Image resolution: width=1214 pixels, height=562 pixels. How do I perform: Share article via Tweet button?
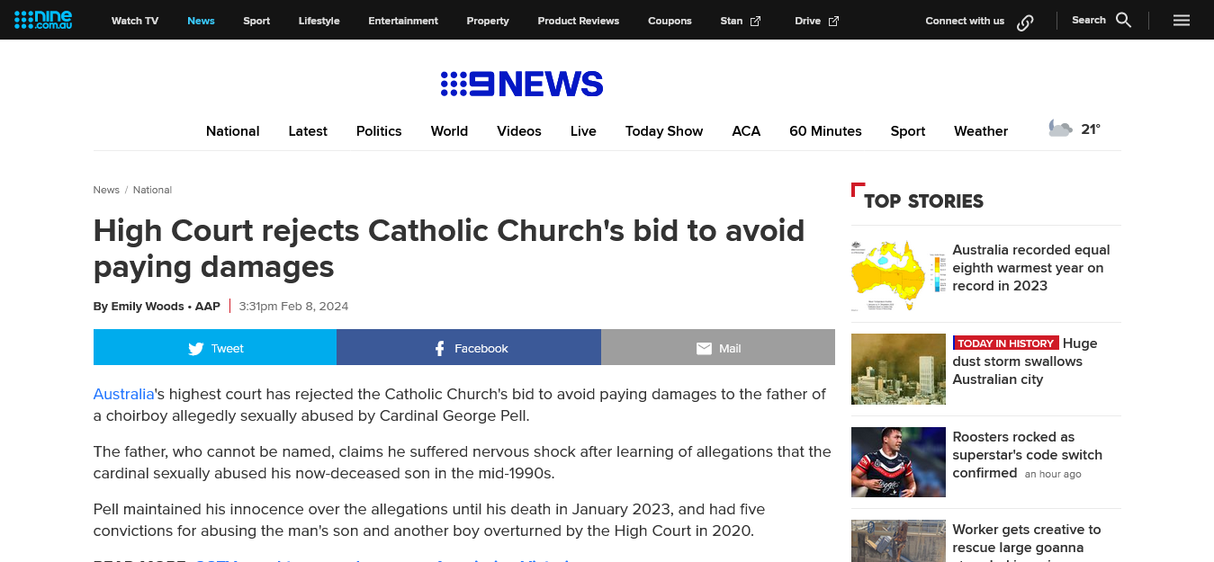(x=215, y=348)
